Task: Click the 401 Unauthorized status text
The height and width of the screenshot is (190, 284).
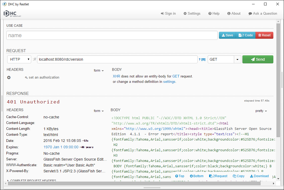Action: click(33, 102)
